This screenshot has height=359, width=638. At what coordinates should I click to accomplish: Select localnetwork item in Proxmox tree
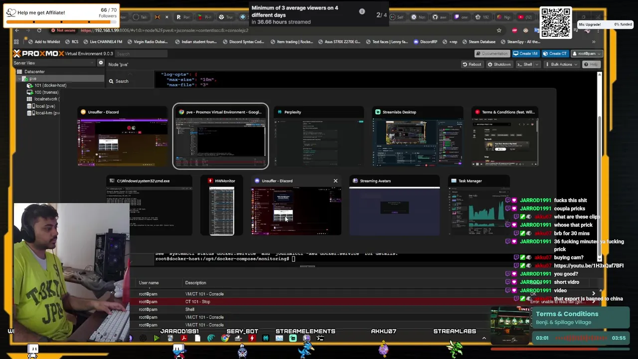click(x=43, y=99)
